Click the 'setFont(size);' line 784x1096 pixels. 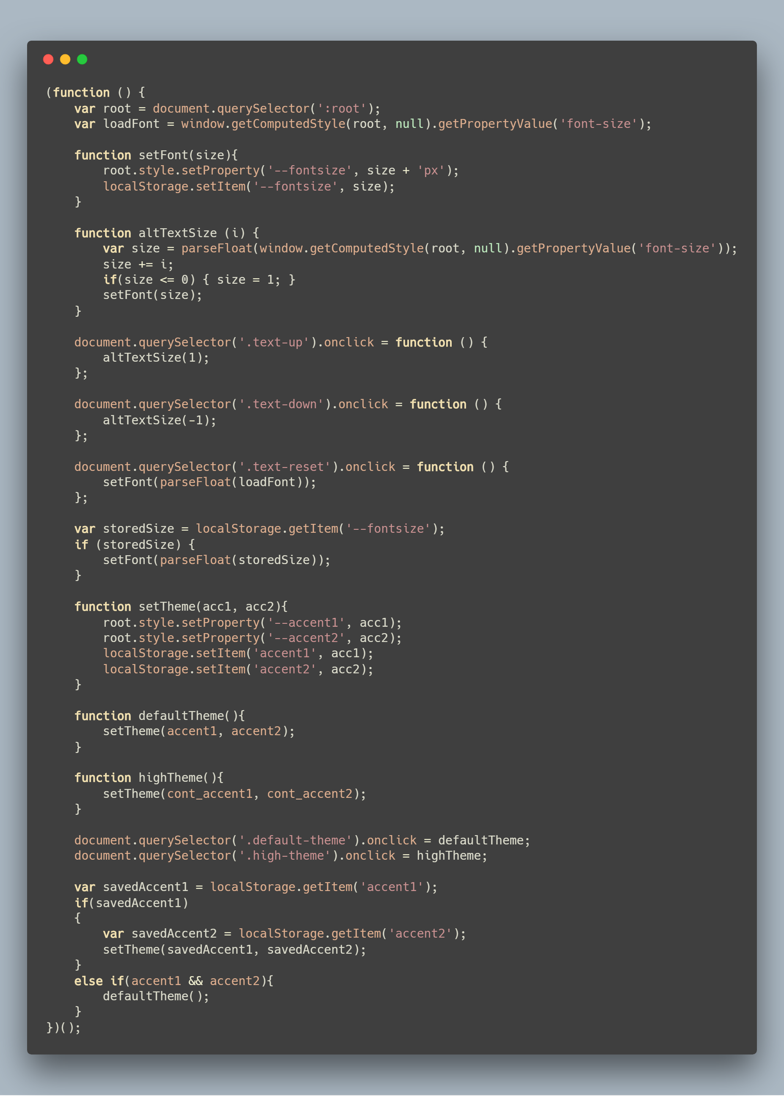(x=152, y=295)
